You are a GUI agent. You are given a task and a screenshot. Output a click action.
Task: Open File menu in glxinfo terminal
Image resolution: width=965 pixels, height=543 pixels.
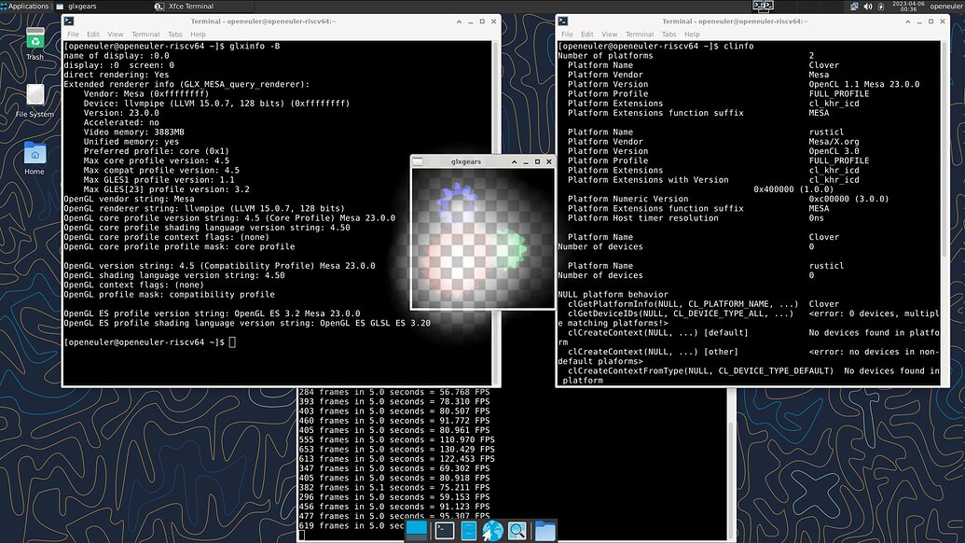72,35
